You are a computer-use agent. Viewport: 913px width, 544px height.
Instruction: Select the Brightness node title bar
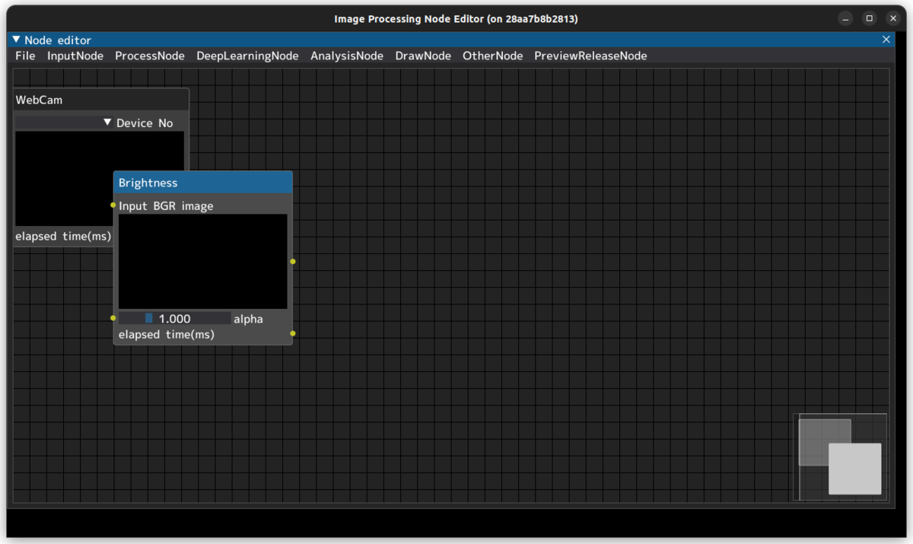point(202,182)
